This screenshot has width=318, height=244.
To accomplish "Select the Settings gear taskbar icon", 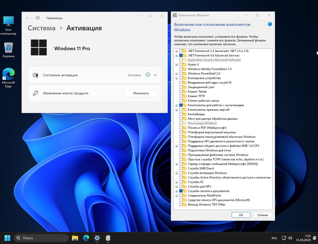I will pos(97,238).
